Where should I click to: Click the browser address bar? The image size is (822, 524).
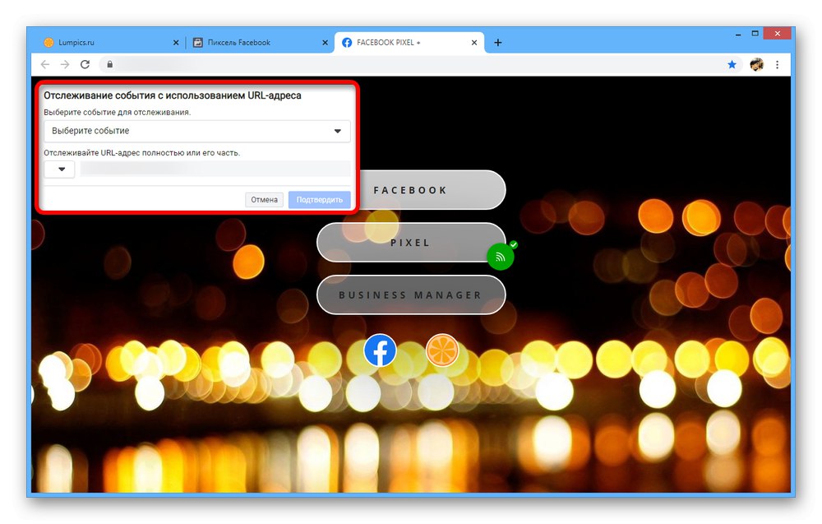pos(419,64)
